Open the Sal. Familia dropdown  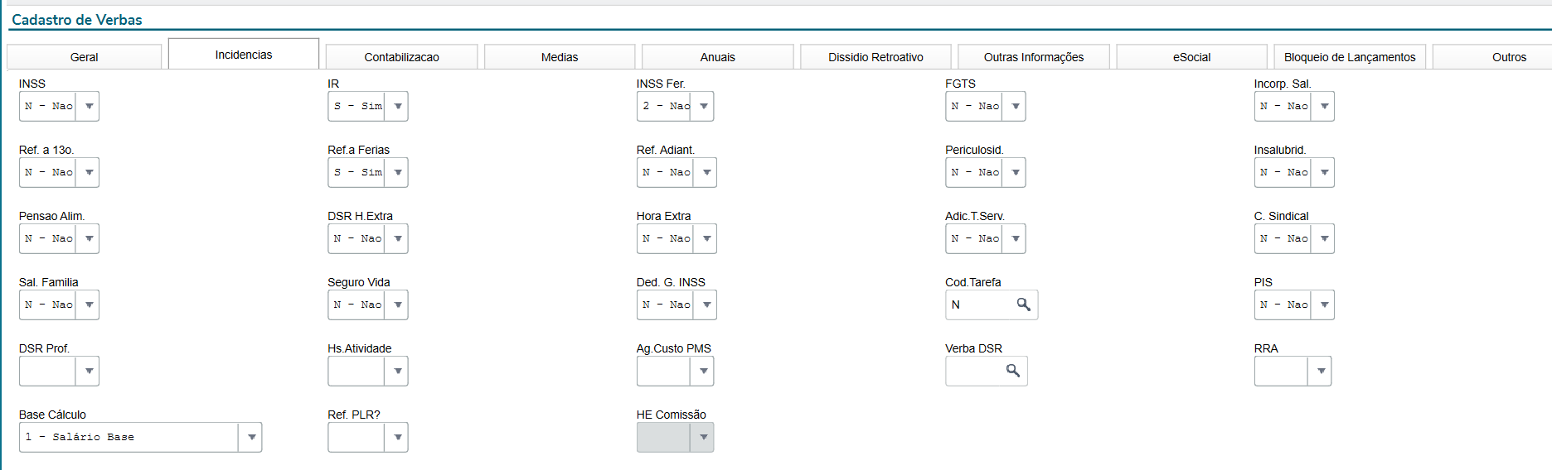coord(89,305)
